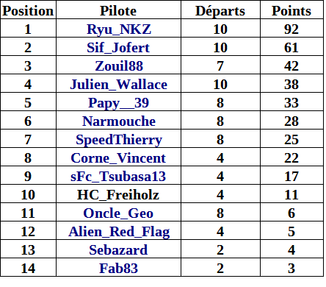Viewport: 326px width, 287px height.
Task: Open the Alien_Red_Flag pilot link
Action: 119,232
